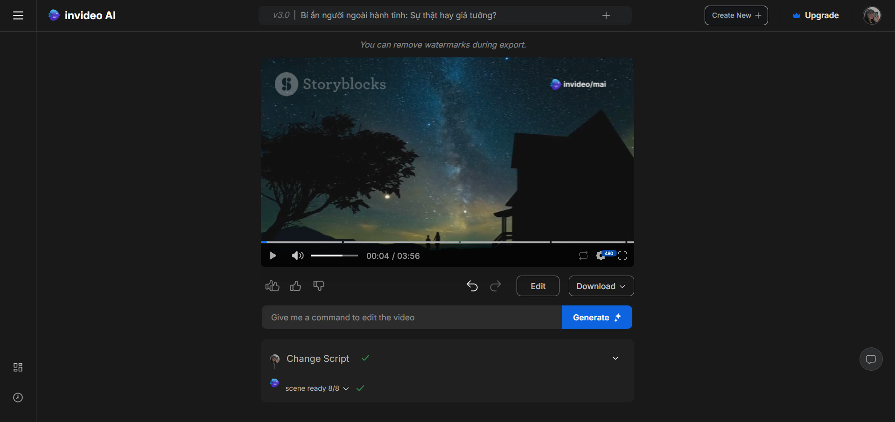895x422 pixels.
Task: Open the chat support bubble
Action: click(x=871, y=359)
